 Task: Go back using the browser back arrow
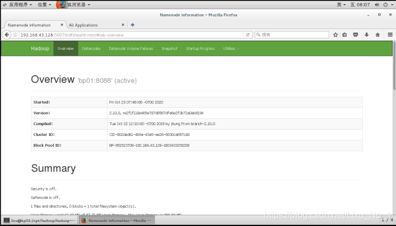pyautogui.click(x=7, y=35)
